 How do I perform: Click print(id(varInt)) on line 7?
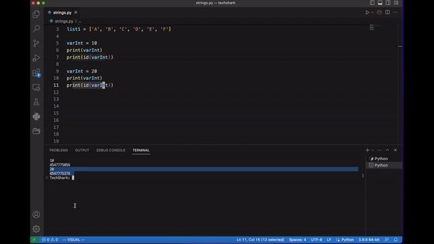(x=90, y=57)
